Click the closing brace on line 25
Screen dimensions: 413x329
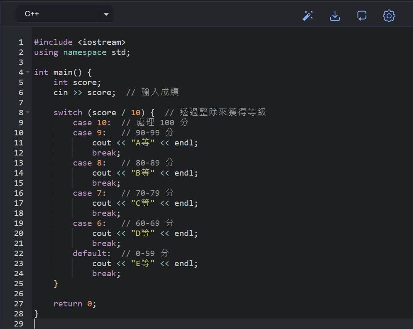point(56,284)
